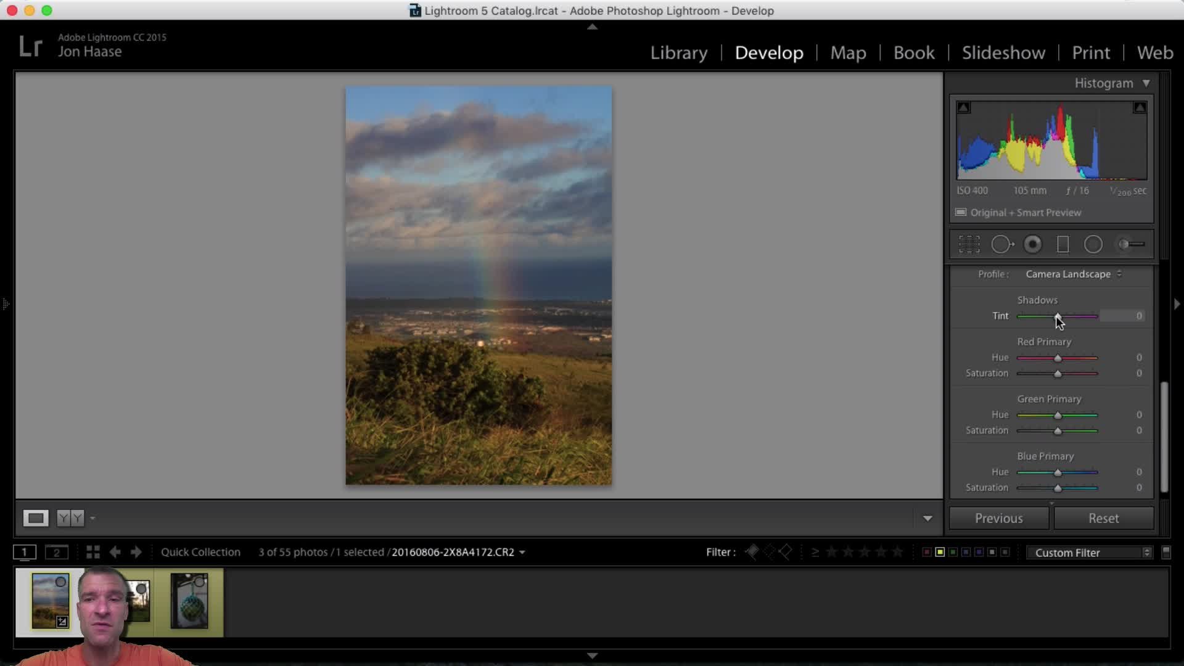Open the Slideshow module

point(1003,53)
